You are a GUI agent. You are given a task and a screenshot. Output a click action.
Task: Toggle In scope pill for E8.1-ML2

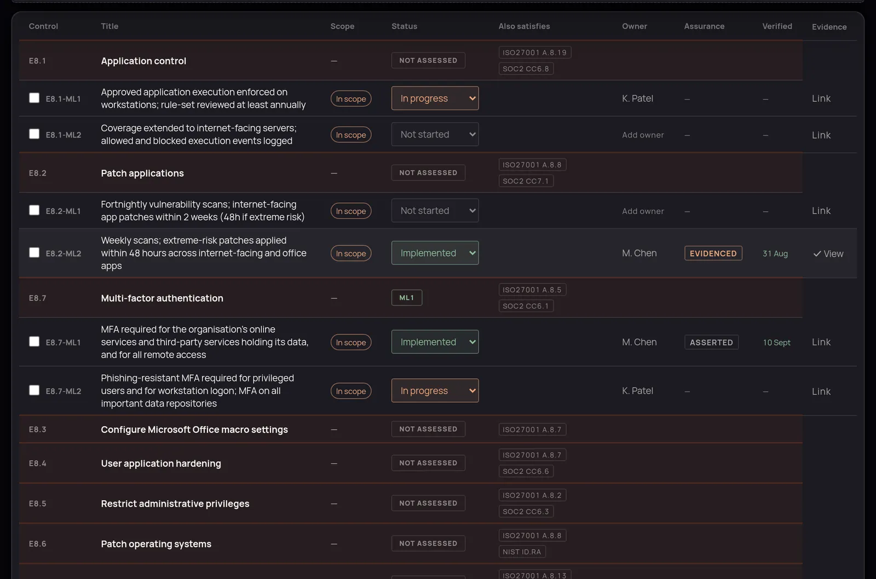click(351, 135)
